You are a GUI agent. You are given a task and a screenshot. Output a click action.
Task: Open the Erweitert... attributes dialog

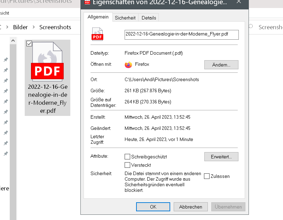[x=221, y=157]
